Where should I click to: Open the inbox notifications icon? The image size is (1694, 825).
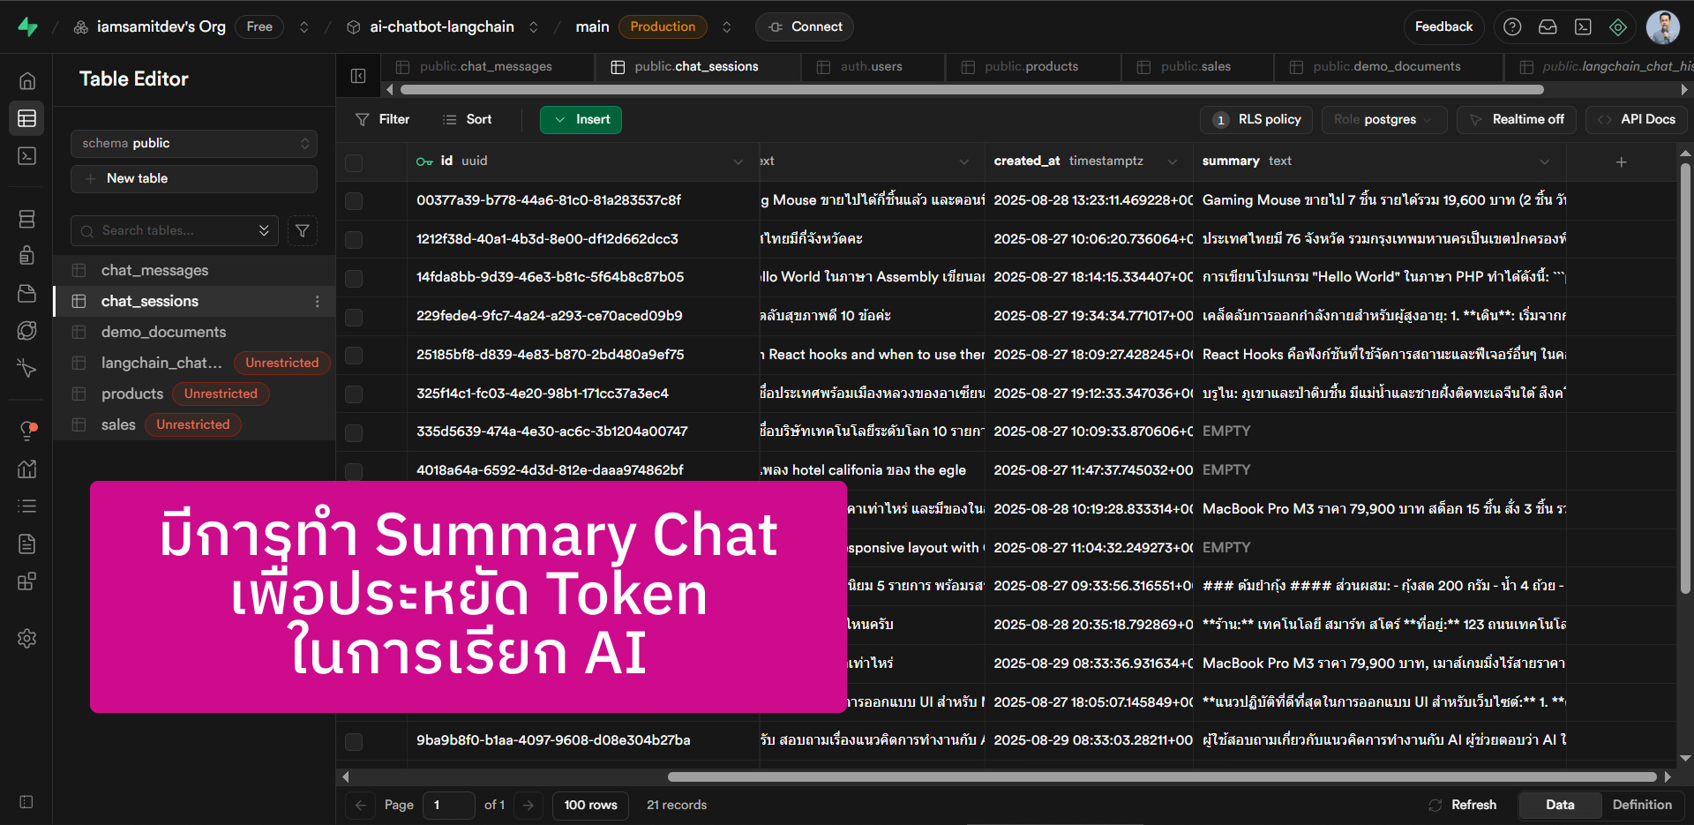pos(1548,27)
